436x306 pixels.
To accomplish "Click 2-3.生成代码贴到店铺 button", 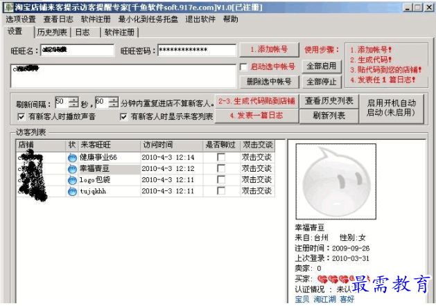I will point(257,101).
